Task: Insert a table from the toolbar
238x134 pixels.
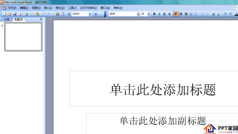Action: pyautogui.click(x=62, y=14)
